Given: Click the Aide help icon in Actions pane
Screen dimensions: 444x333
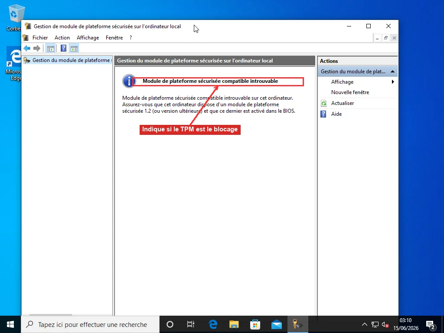Looking at the screenshot, I should tap(323, 114).
